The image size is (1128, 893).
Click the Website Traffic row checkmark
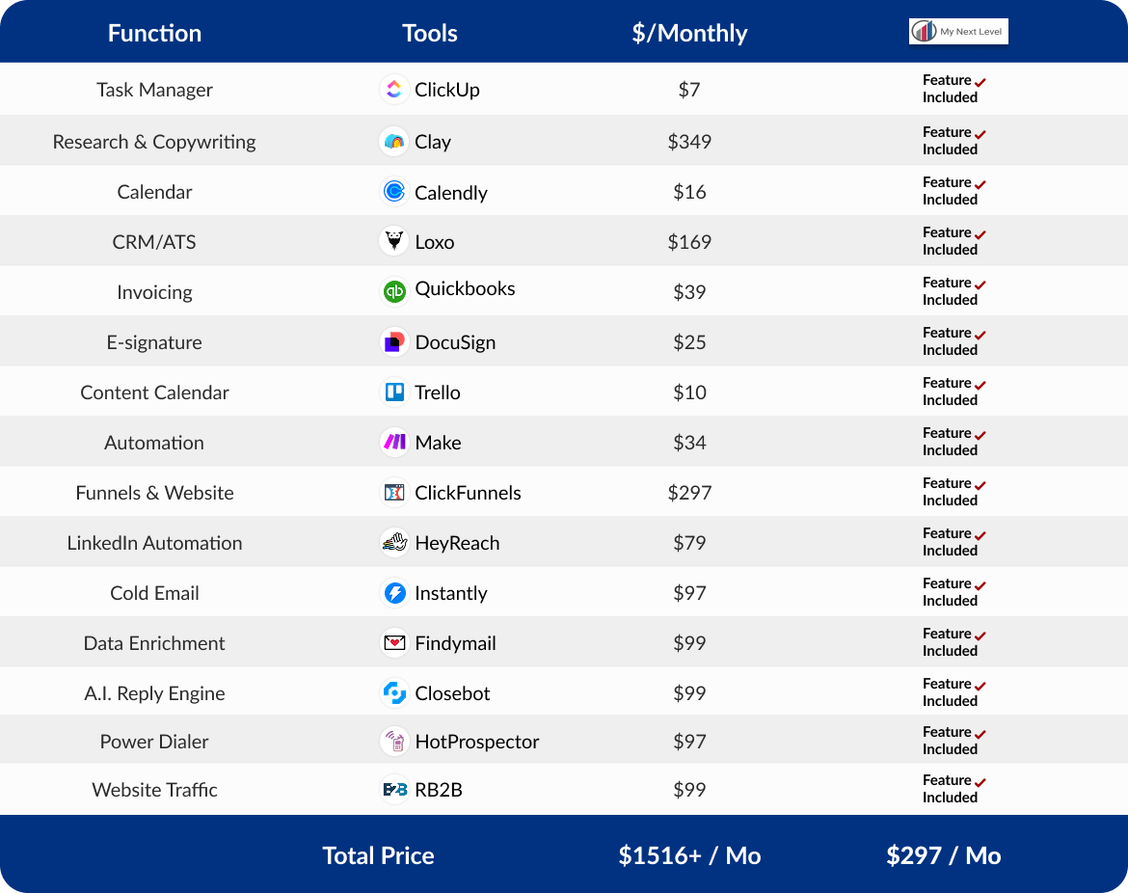(x=980, y=782)
